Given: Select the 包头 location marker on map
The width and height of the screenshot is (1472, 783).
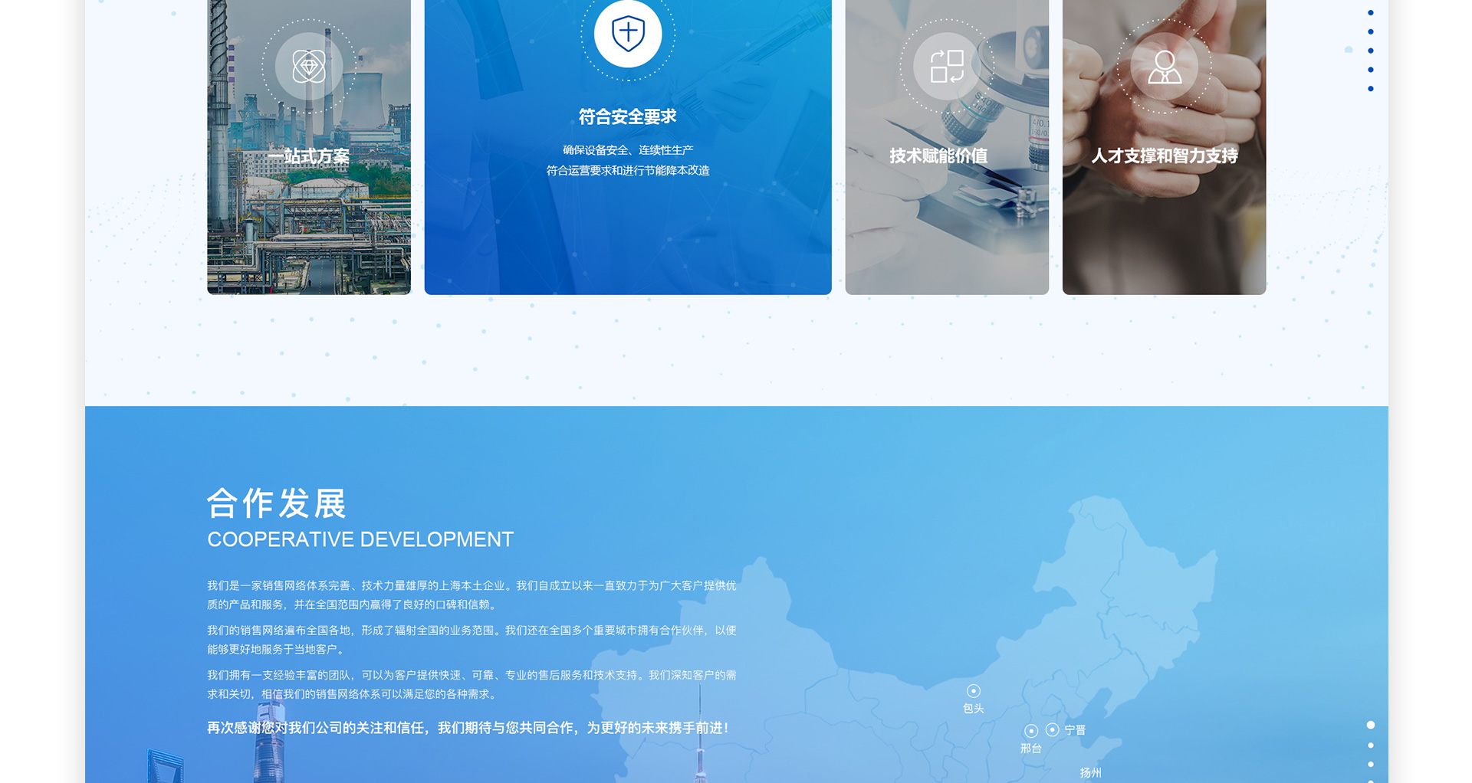Looking at the screenshot, I should pyautogui.click(x=973, y=691).
